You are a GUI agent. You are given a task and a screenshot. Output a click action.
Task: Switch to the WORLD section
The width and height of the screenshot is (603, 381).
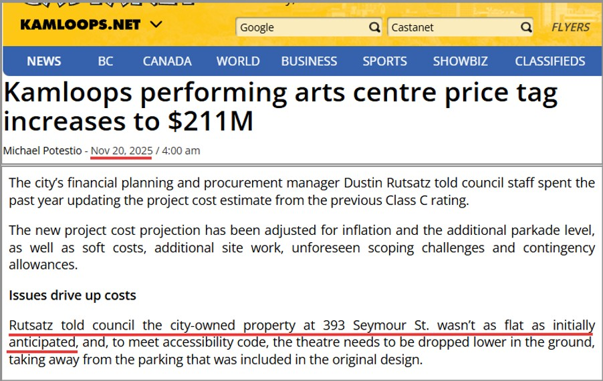[238, 61]
